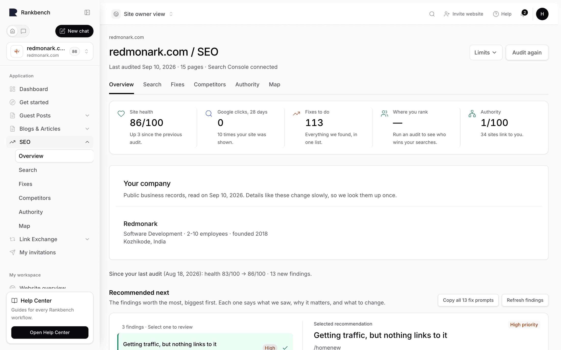Collapse the sidebar panel icon
This screenshot has width=561, height=350.
coord(87,12)
